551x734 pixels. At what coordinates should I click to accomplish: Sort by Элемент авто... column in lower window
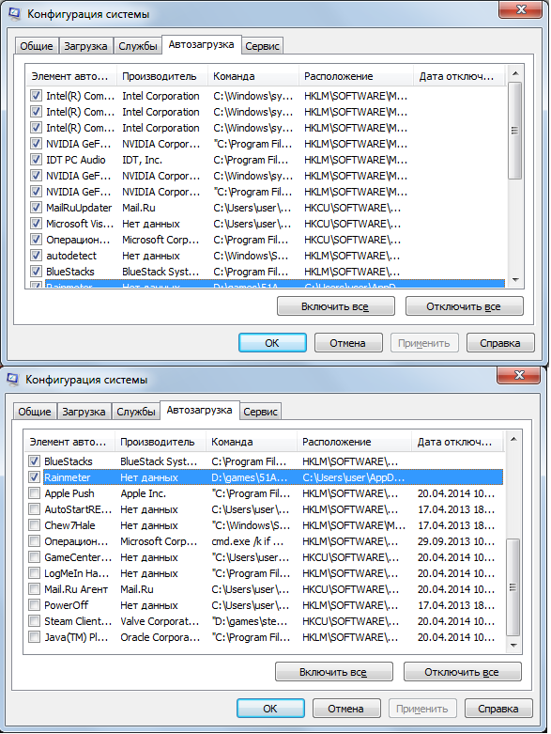coord(69,442)
